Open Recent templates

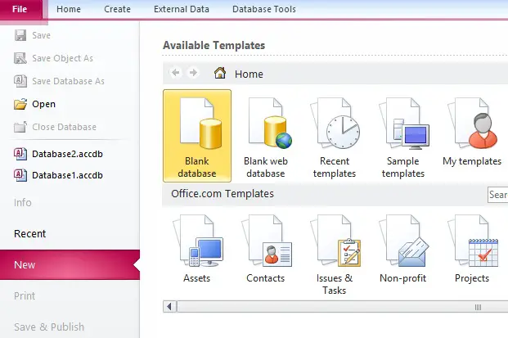click(x=335, y=137)
